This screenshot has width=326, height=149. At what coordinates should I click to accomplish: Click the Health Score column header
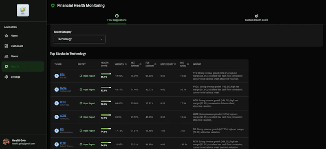[x=105, y=64]
